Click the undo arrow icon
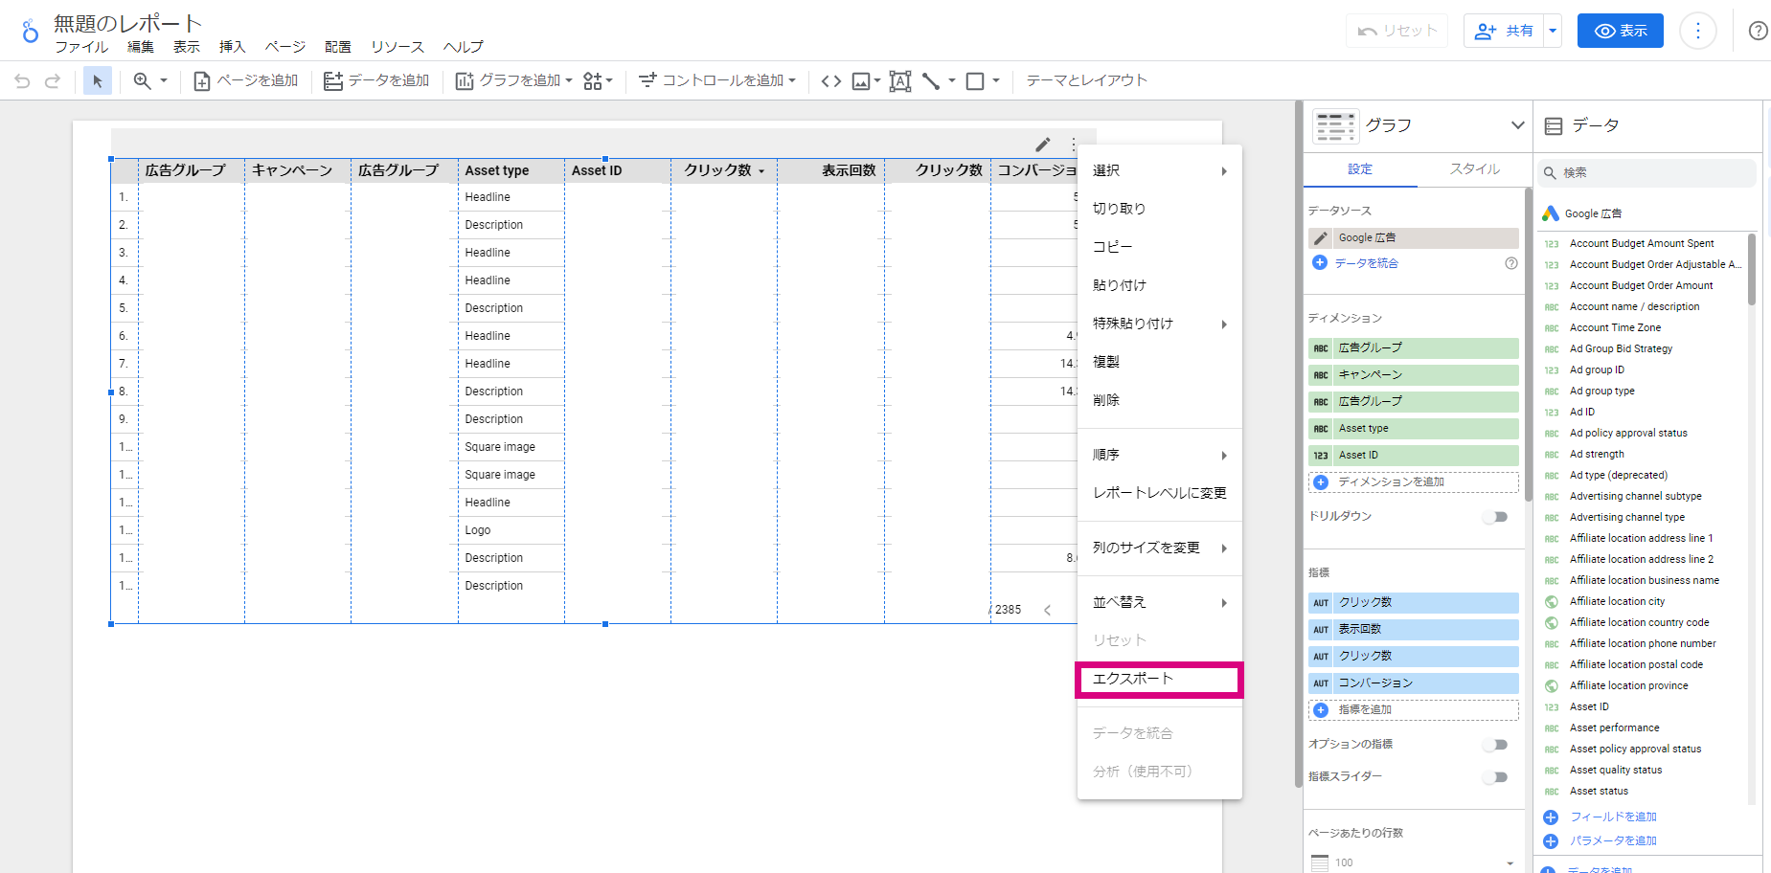The height and width of the screenshot is (873, 1771). 22,81
